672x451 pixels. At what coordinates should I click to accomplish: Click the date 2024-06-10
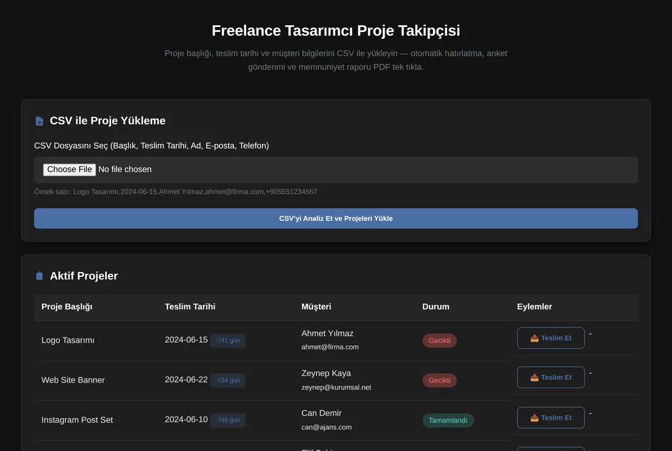(x=186, y=419)
